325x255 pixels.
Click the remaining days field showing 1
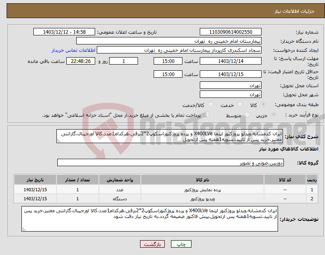pos(124,61)
